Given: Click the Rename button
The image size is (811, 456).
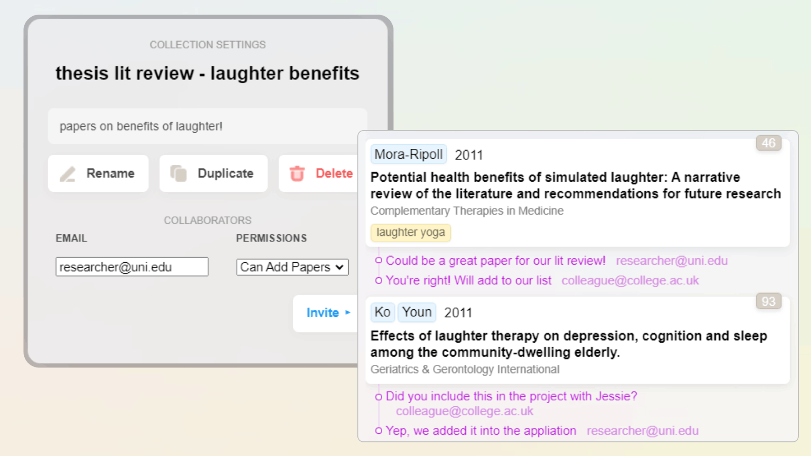Looking at the screenshot, I should [98, 173].
